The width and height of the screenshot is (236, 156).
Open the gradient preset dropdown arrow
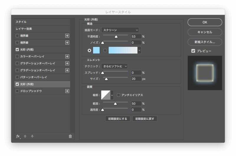pyautogui.click(x=139, y=51)
